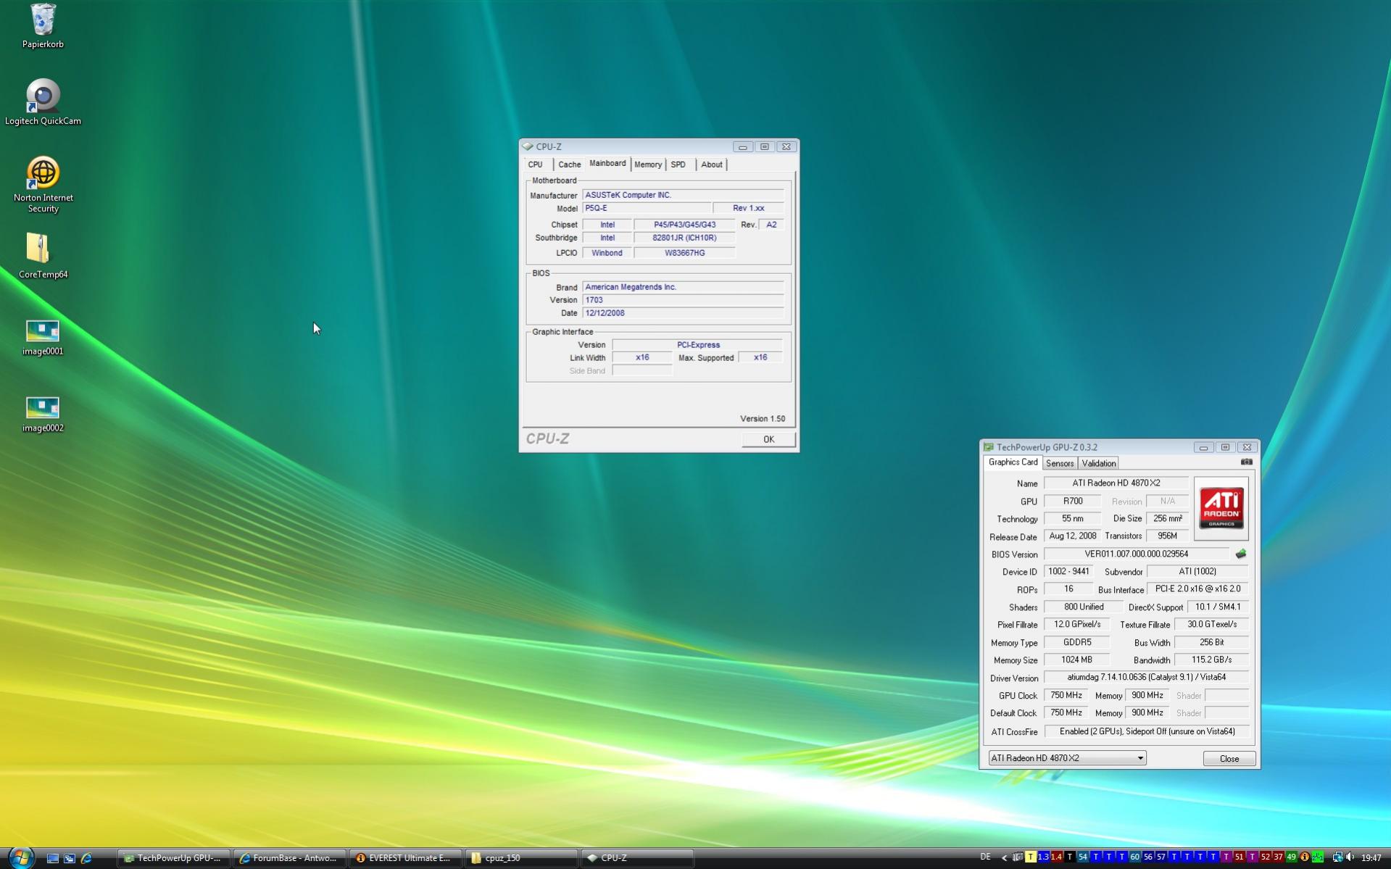Viewport: 1391px width, 869px height.
Task: Open the Sensors tab in GPU-Z
Action: tap(1059, 463)
